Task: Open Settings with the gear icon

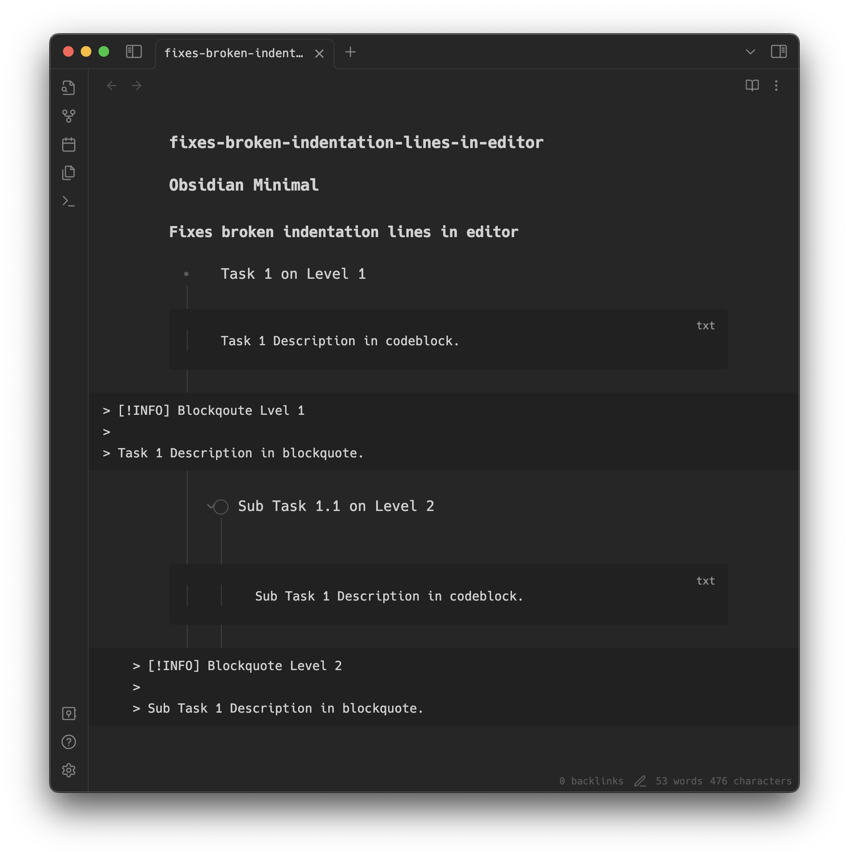Action: pos(69,771)
